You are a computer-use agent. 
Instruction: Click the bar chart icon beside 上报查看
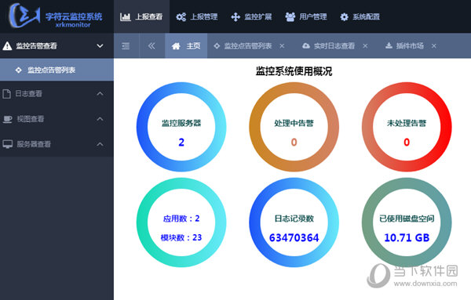(x=126, y=16)
